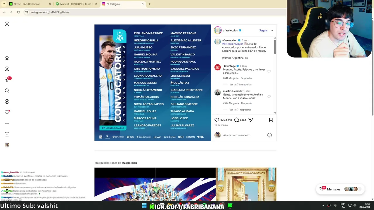The width and height of the screenshot is (374, 210).
Task: View the post's 405,4 mil likes
Action: pos(226,120)
